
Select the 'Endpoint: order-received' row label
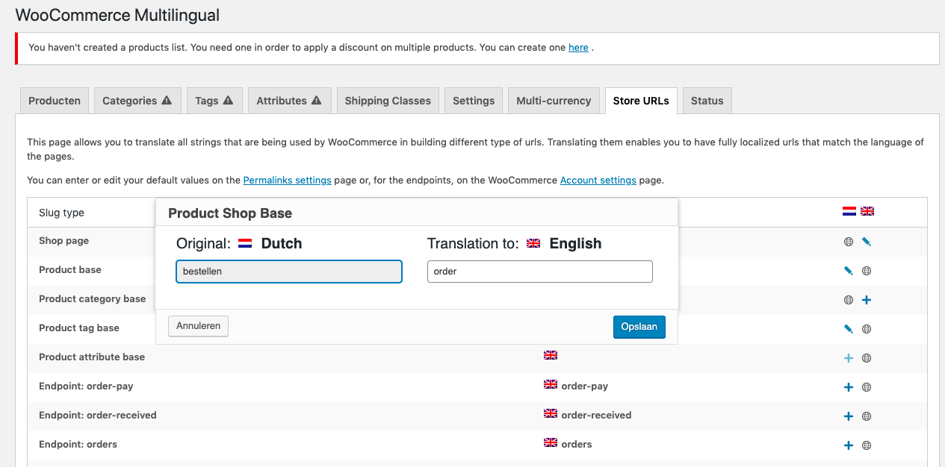pos(98,416)
